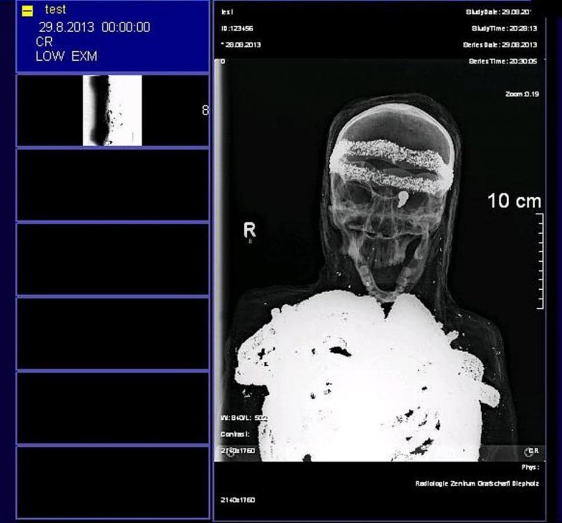This screenshot has width=562, height=523.
Task: Select the study name "test" in header
Action: 55,10
